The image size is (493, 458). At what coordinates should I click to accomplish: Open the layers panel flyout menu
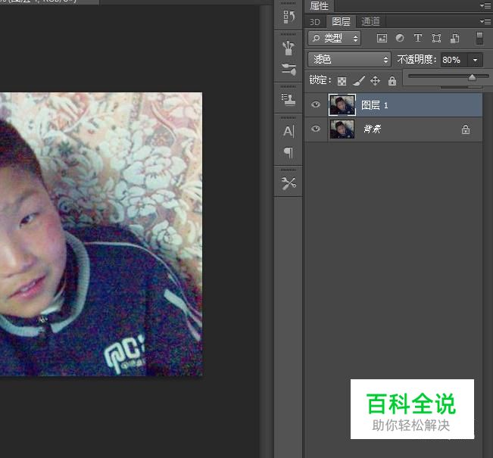point(485,21)
